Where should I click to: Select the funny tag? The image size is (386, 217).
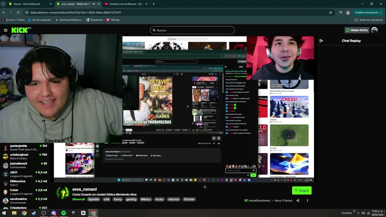click(118, 199)
